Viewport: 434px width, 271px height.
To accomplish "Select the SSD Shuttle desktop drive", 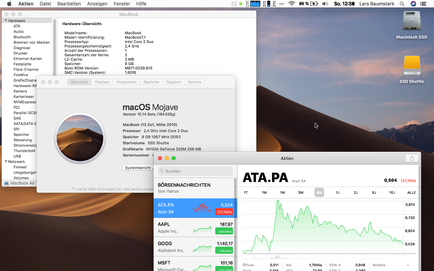I will (412, 69).
